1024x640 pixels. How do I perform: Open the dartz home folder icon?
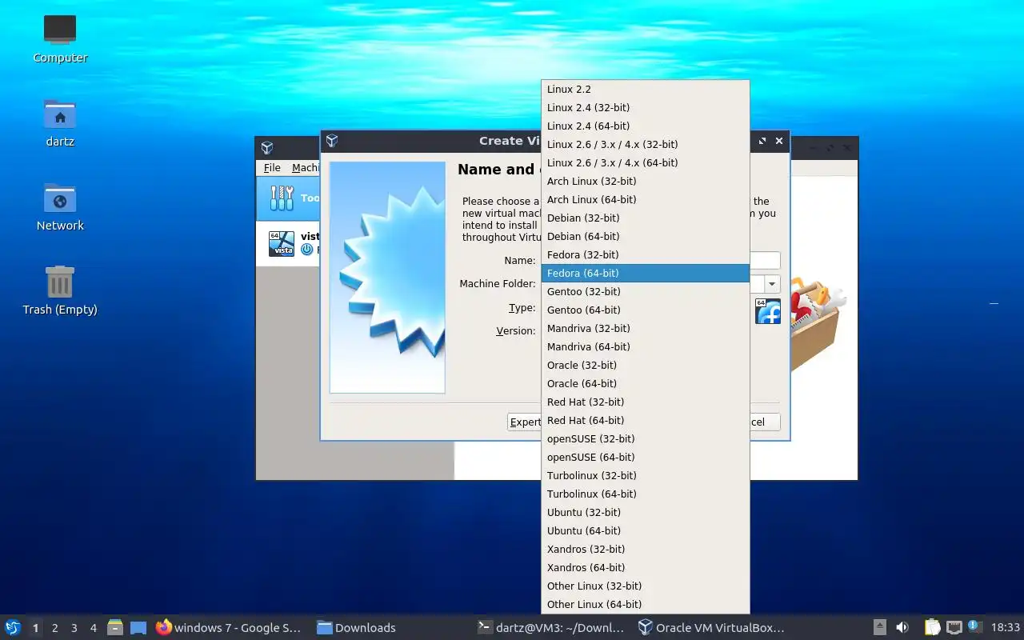[60, 115]
